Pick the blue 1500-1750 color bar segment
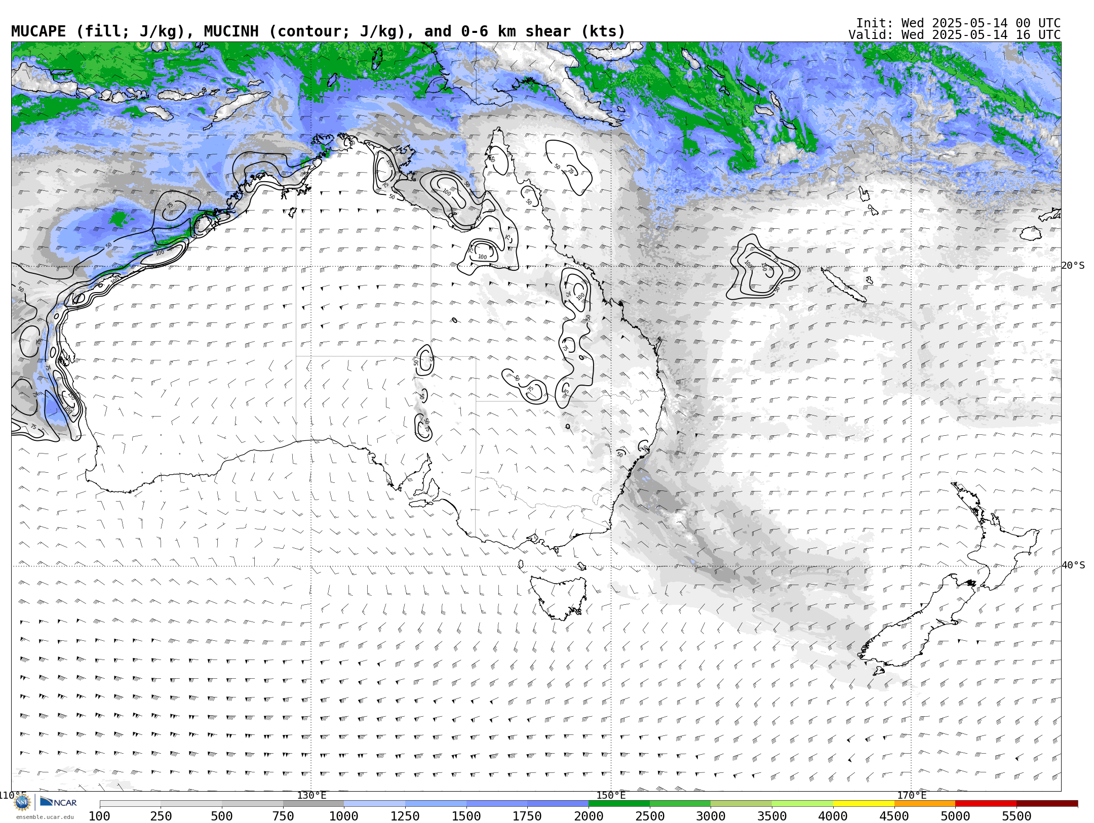1094x823 pixels. (497, 804)
